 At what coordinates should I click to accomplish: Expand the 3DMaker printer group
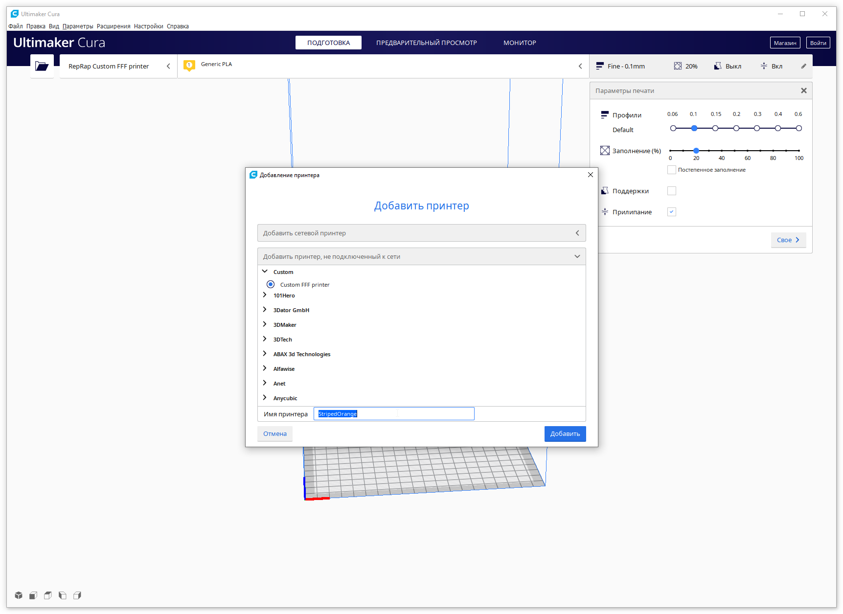[265, 324]
